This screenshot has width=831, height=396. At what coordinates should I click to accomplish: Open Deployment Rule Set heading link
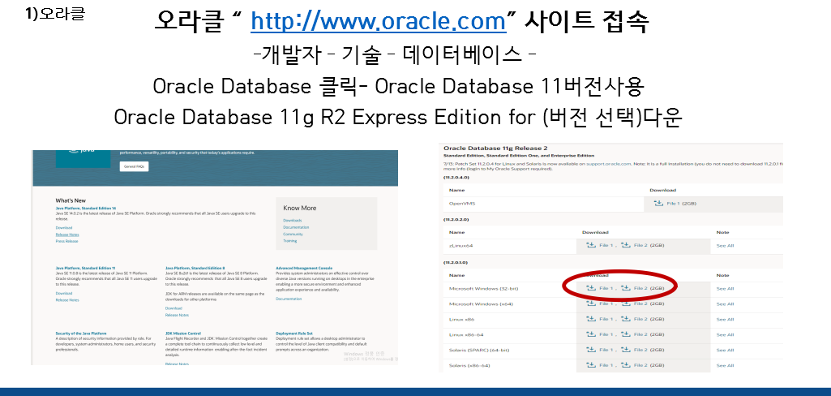coord(294,334)
